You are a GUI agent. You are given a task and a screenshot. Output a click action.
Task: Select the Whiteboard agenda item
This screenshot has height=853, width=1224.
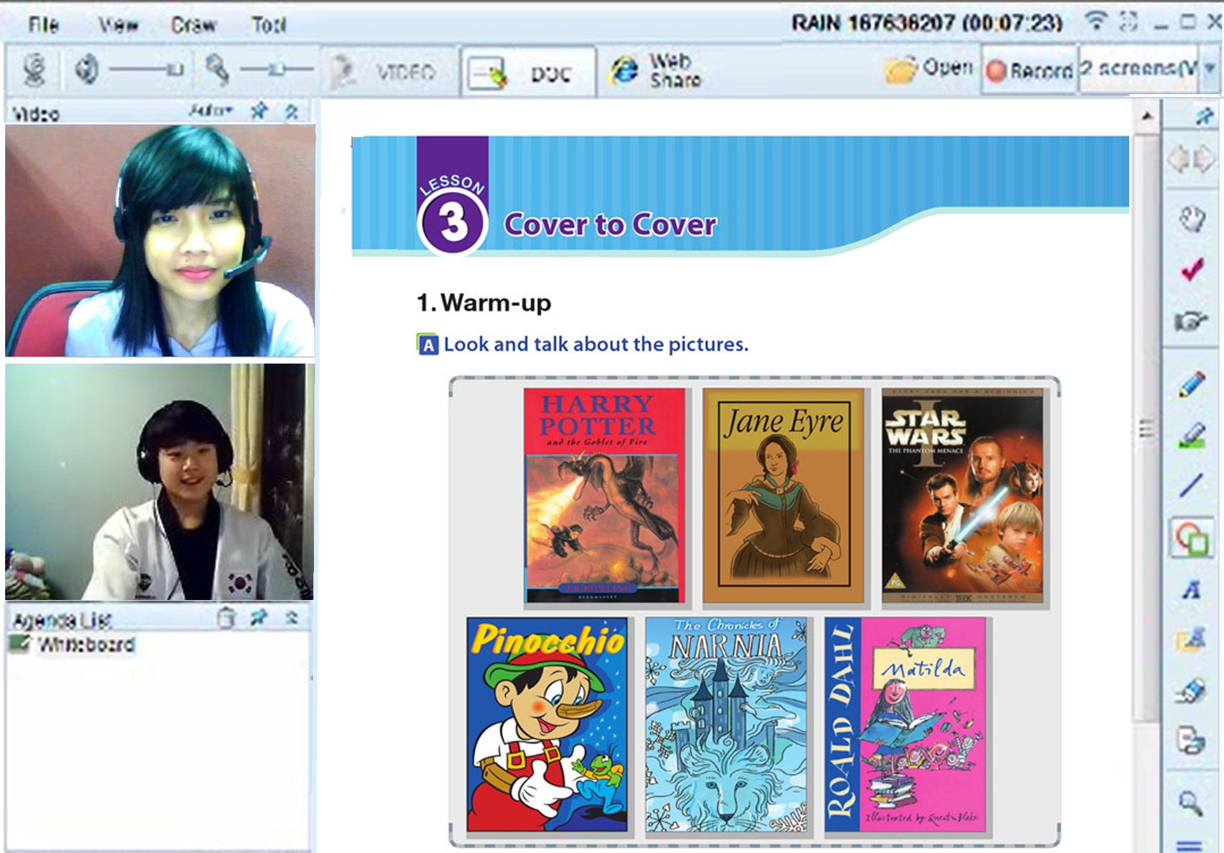(x=73, y=645)
